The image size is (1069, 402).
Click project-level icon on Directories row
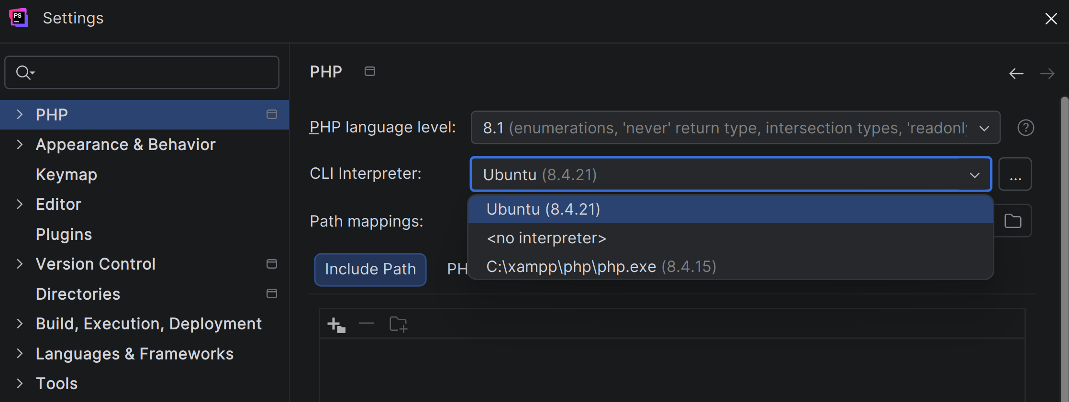click(272, 293)
